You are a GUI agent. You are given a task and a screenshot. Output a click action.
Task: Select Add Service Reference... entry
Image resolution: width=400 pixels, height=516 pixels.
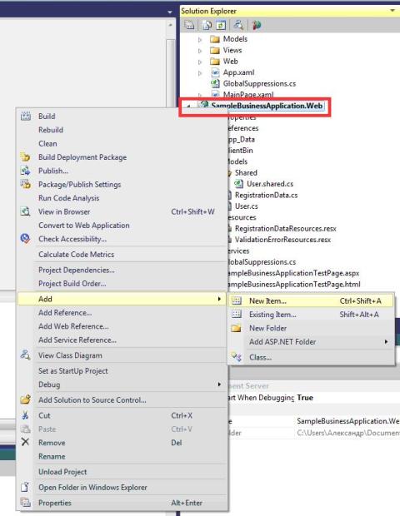tap(77, 340)
